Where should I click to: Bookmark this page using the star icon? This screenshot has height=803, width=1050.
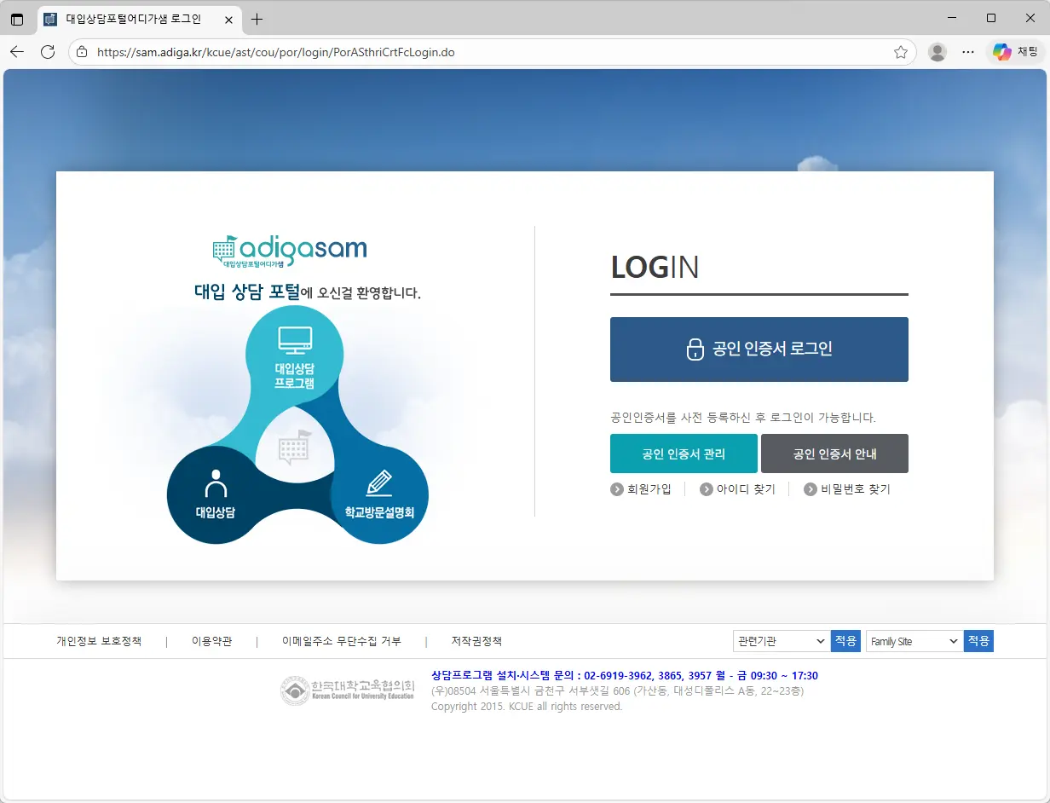pyautogui.click(x=900, y=52)
